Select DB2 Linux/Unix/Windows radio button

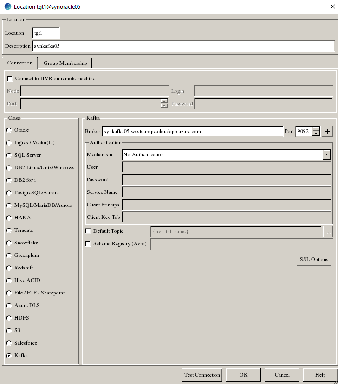[9, 168]
